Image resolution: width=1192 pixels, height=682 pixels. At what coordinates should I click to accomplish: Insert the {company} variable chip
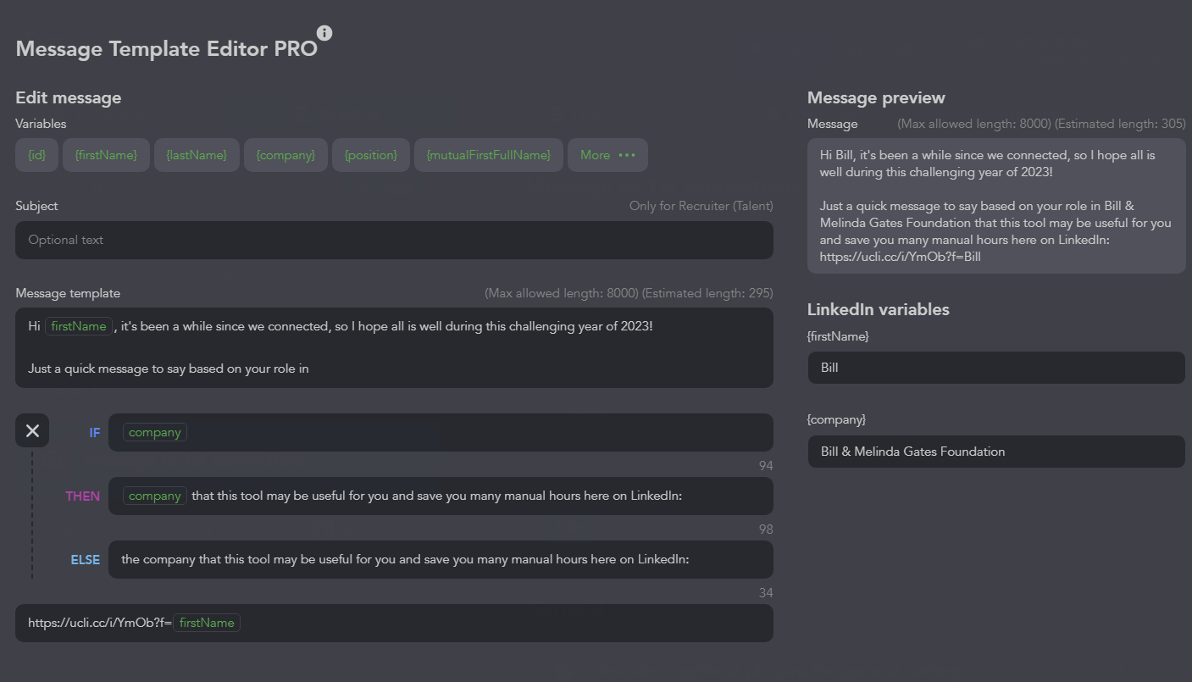click(x=286, y=155)
